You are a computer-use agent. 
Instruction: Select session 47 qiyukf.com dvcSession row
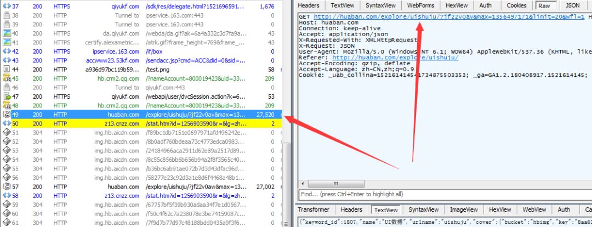pos(141,97)
